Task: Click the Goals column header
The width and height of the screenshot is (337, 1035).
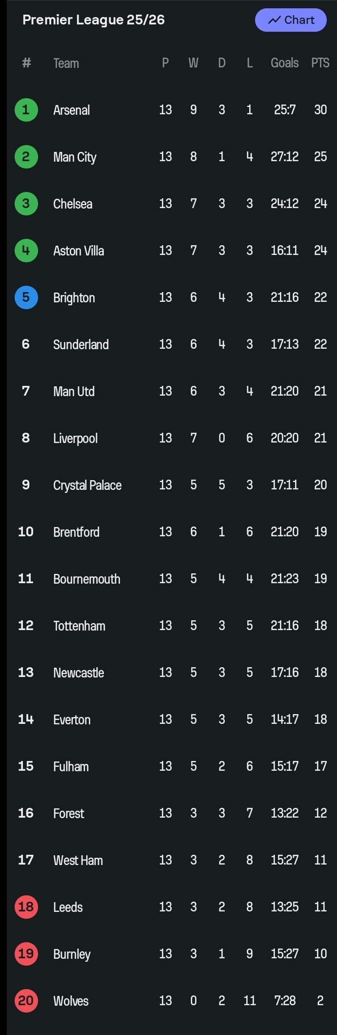Action: click(x=284, y=63)
